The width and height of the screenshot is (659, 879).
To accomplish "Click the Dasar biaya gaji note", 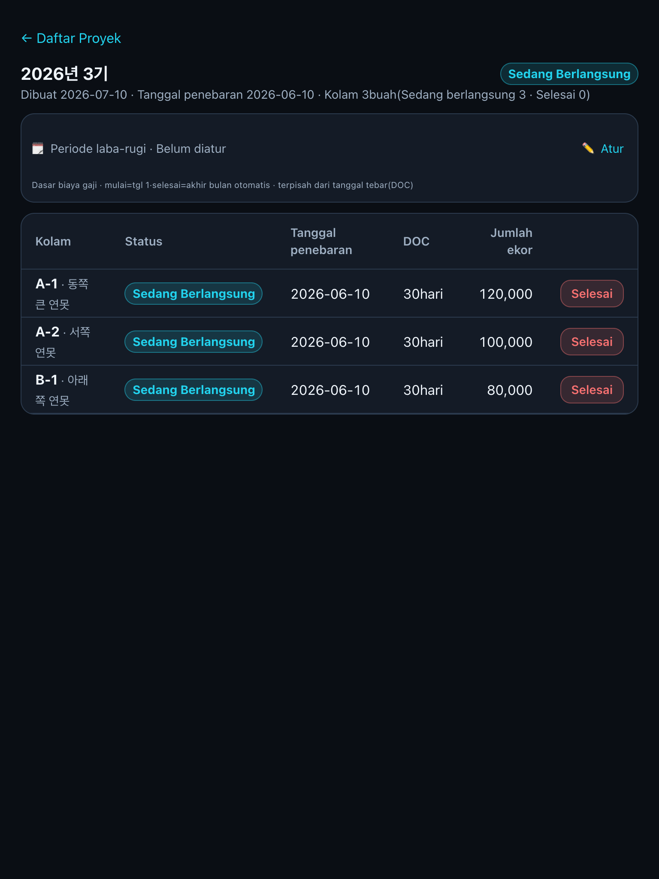I will click(x=222, y=185).
